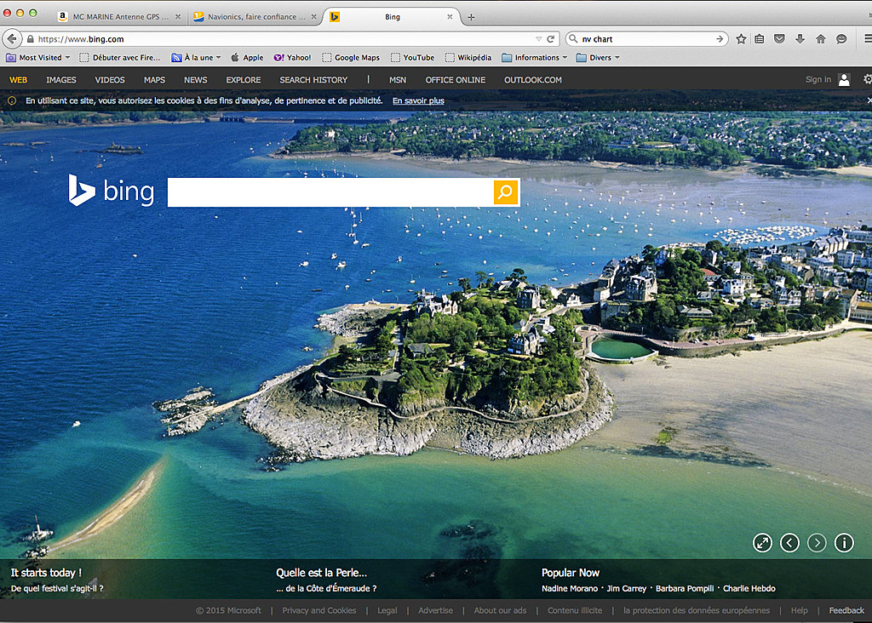Click in the Bing search input field
The height and width of the screenshot is (623, 872).
pos(330,192)
